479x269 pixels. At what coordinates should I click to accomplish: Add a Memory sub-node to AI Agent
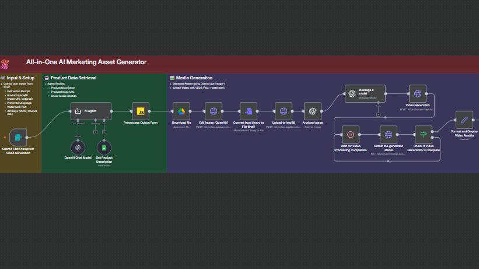[95, 132]
